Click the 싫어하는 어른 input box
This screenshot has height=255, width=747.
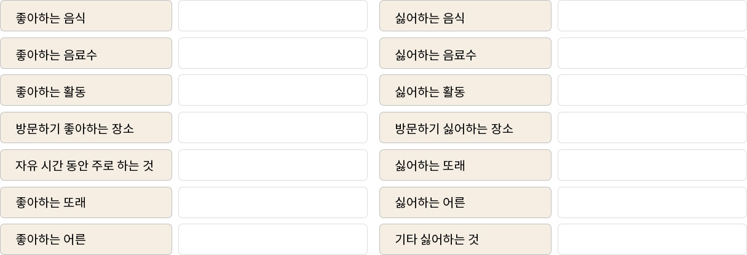click(652, 202)
